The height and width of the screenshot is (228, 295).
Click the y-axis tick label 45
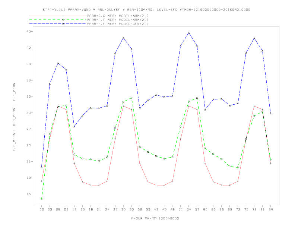pyautogui.click(x=28, y=31)
